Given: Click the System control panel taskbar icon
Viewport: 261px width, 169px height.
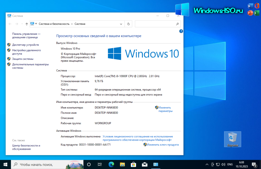Looking at the screenshot, I should (156, 164).
